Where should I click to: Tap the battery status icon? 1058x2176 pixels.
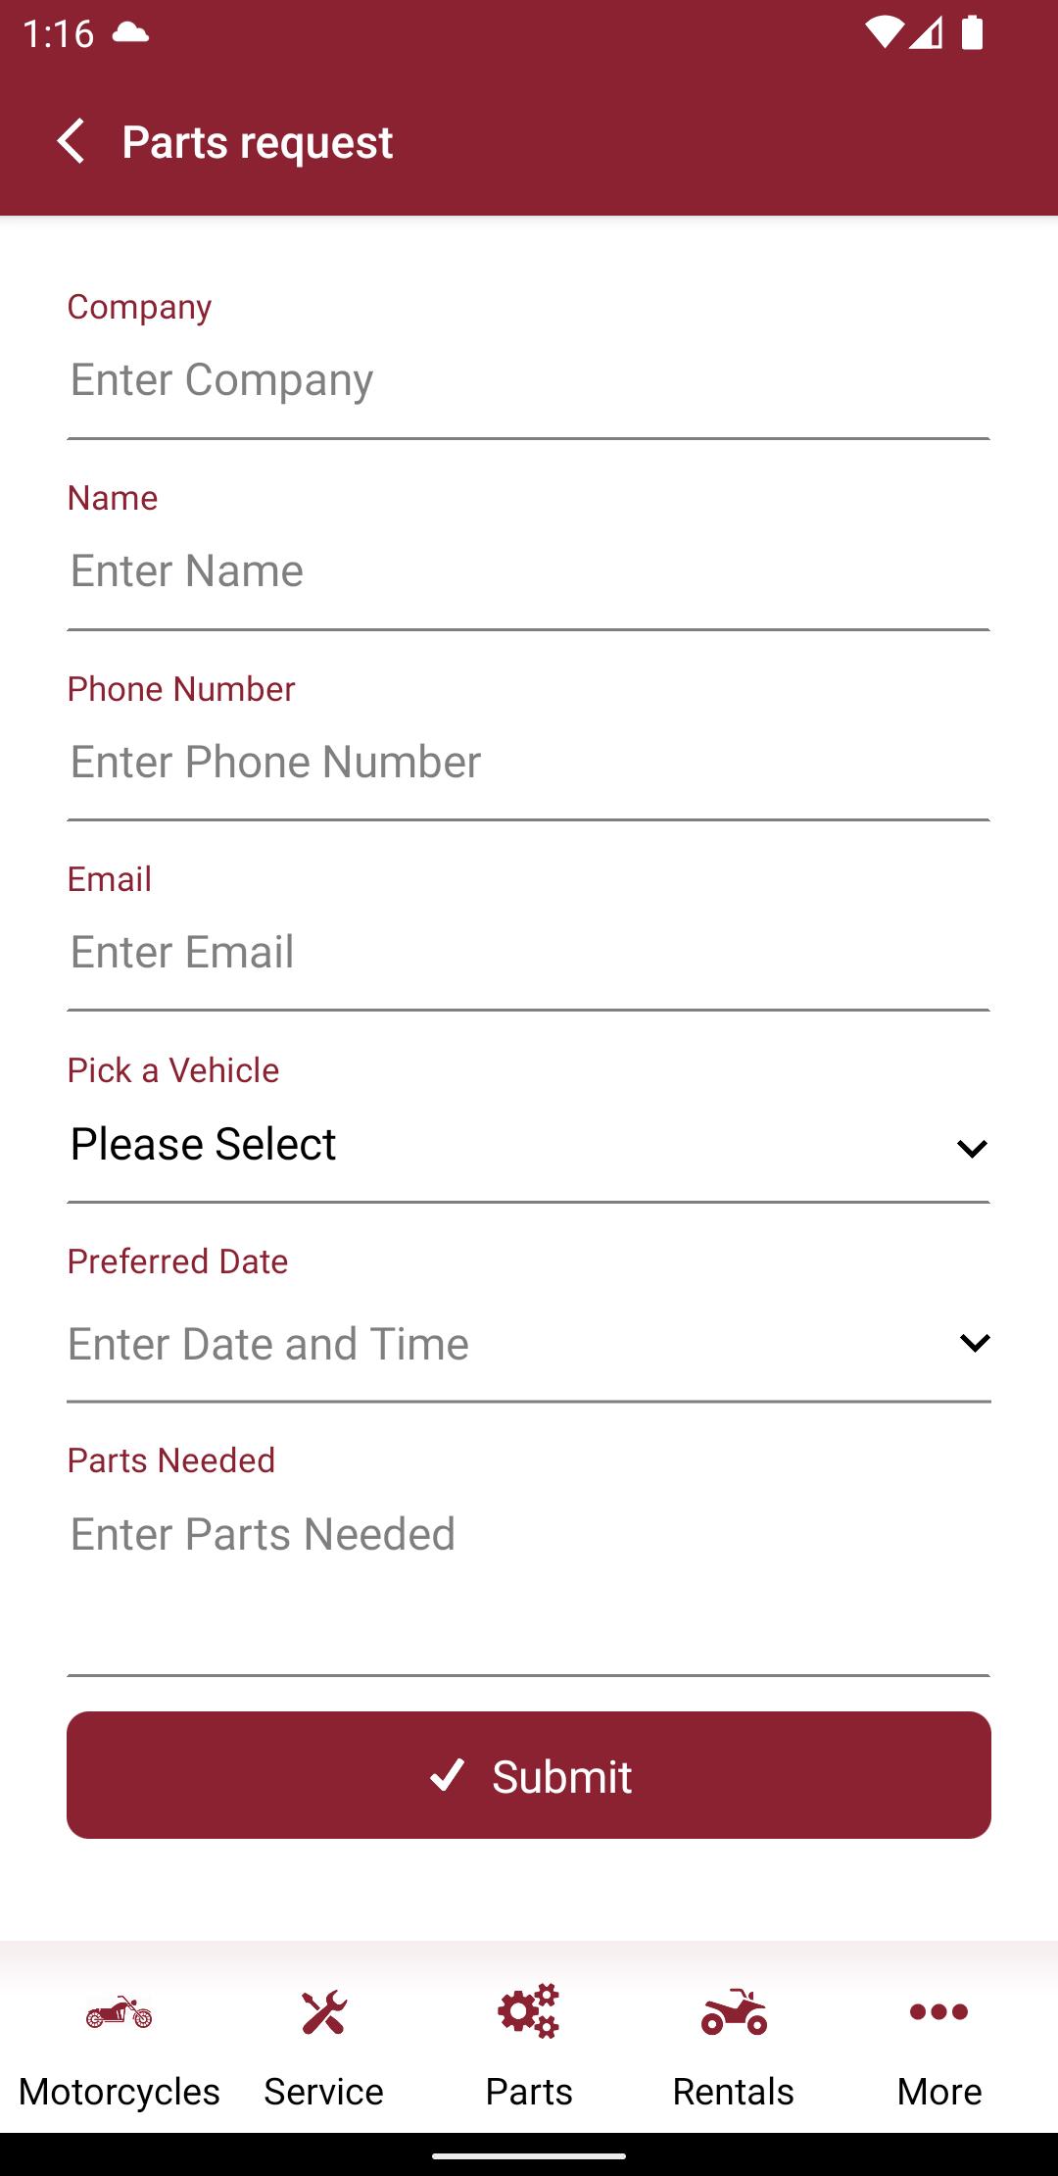972,32
